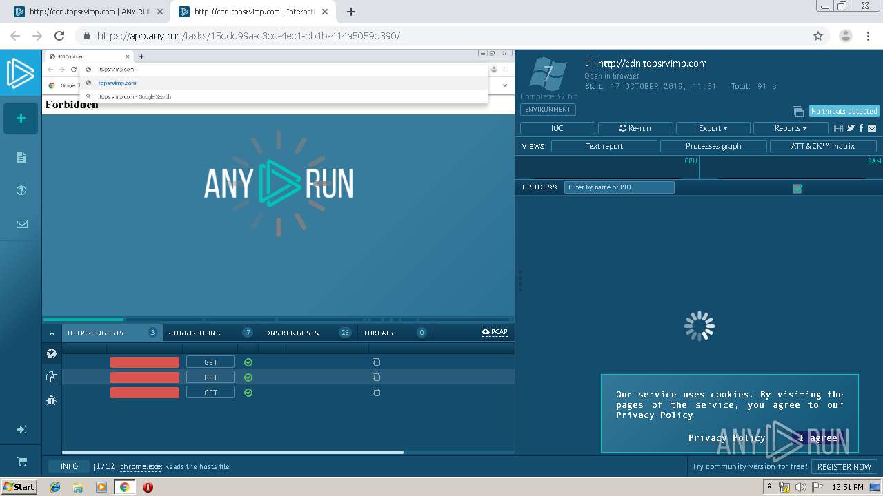Open the mail contact sidebar icon
The width and height of the screenshot is (883, 496).
[21, 224]
